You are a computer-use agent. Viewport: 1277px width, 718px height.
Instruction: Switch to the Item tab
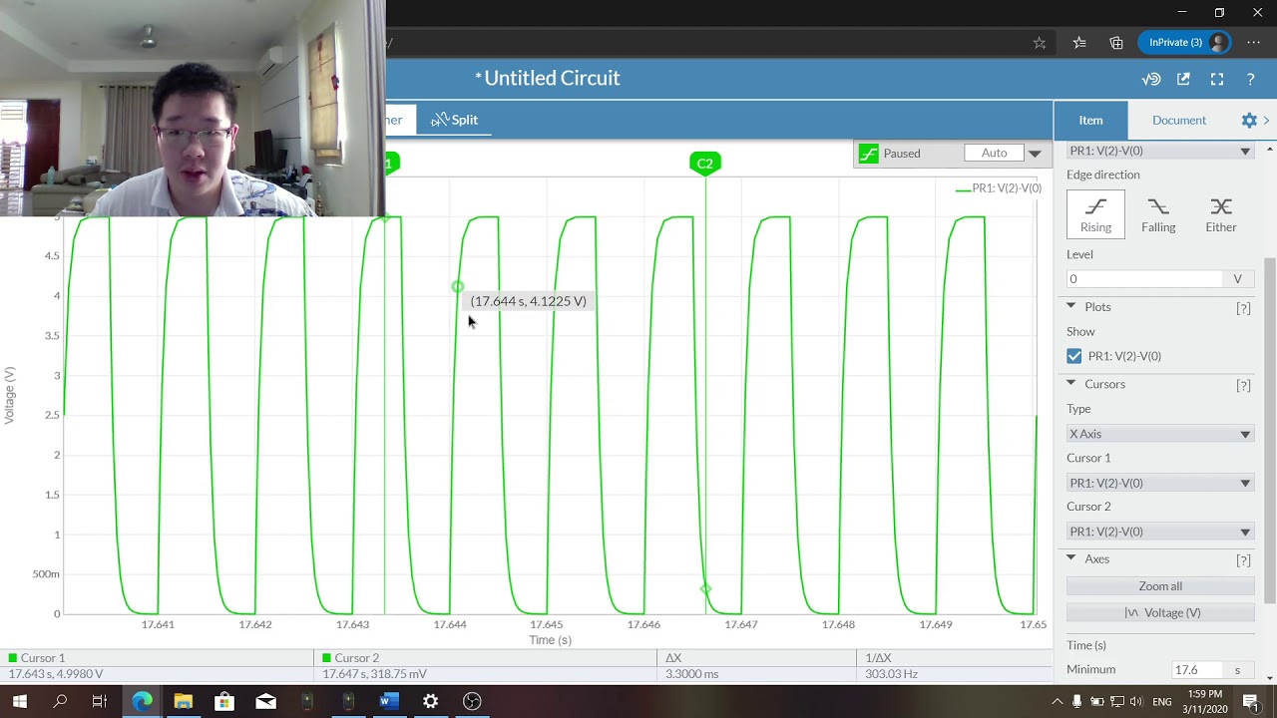1090,120
